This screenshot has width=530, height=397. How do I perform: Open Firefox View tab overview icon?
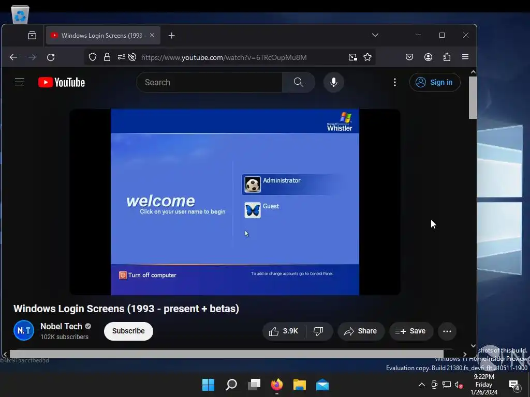point(32,36)
